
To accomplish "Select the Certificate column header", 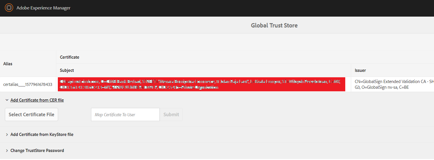I will point(70,57).
